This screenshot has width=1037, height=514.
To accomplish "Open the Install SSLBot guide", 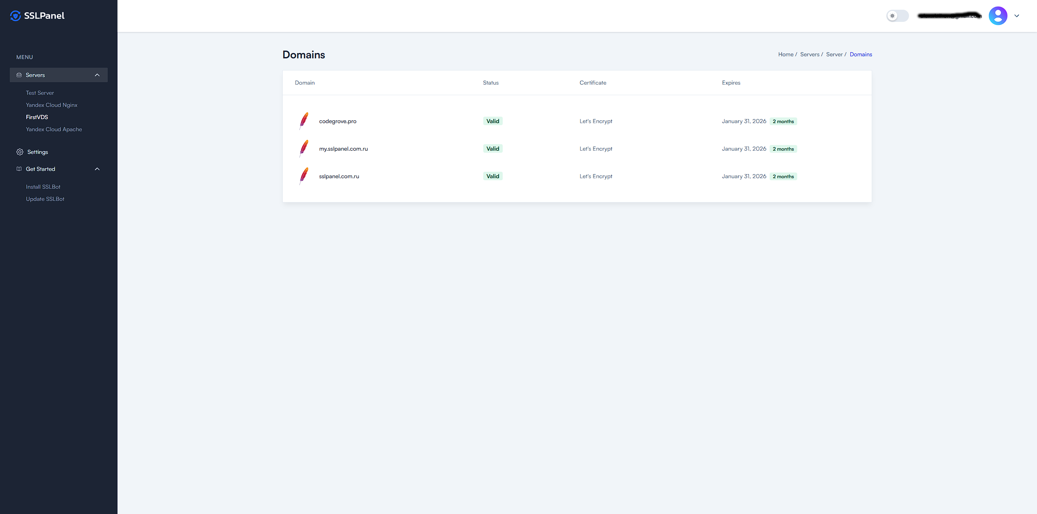I will pos(43,187).
